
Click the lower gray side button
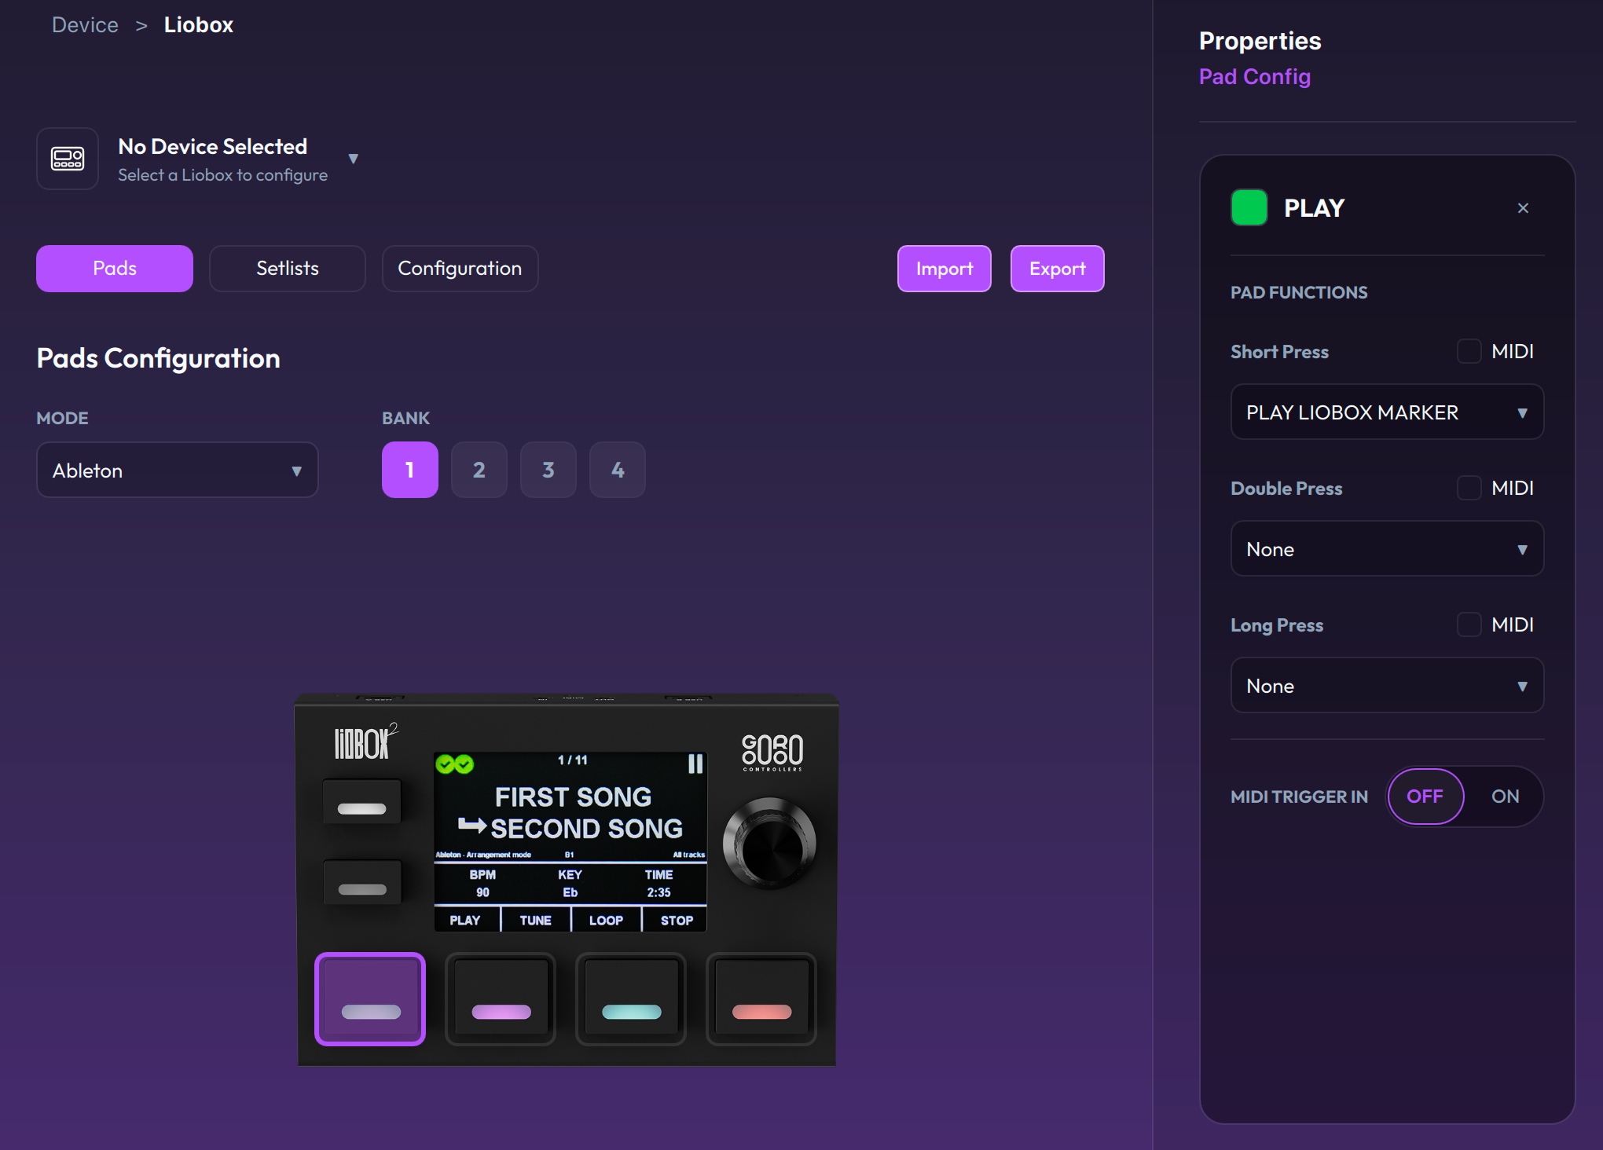362,884
